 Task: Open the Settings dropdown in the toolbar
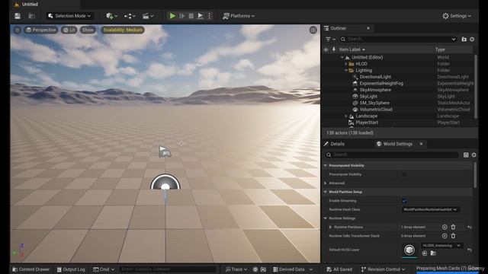click(457, 16)
